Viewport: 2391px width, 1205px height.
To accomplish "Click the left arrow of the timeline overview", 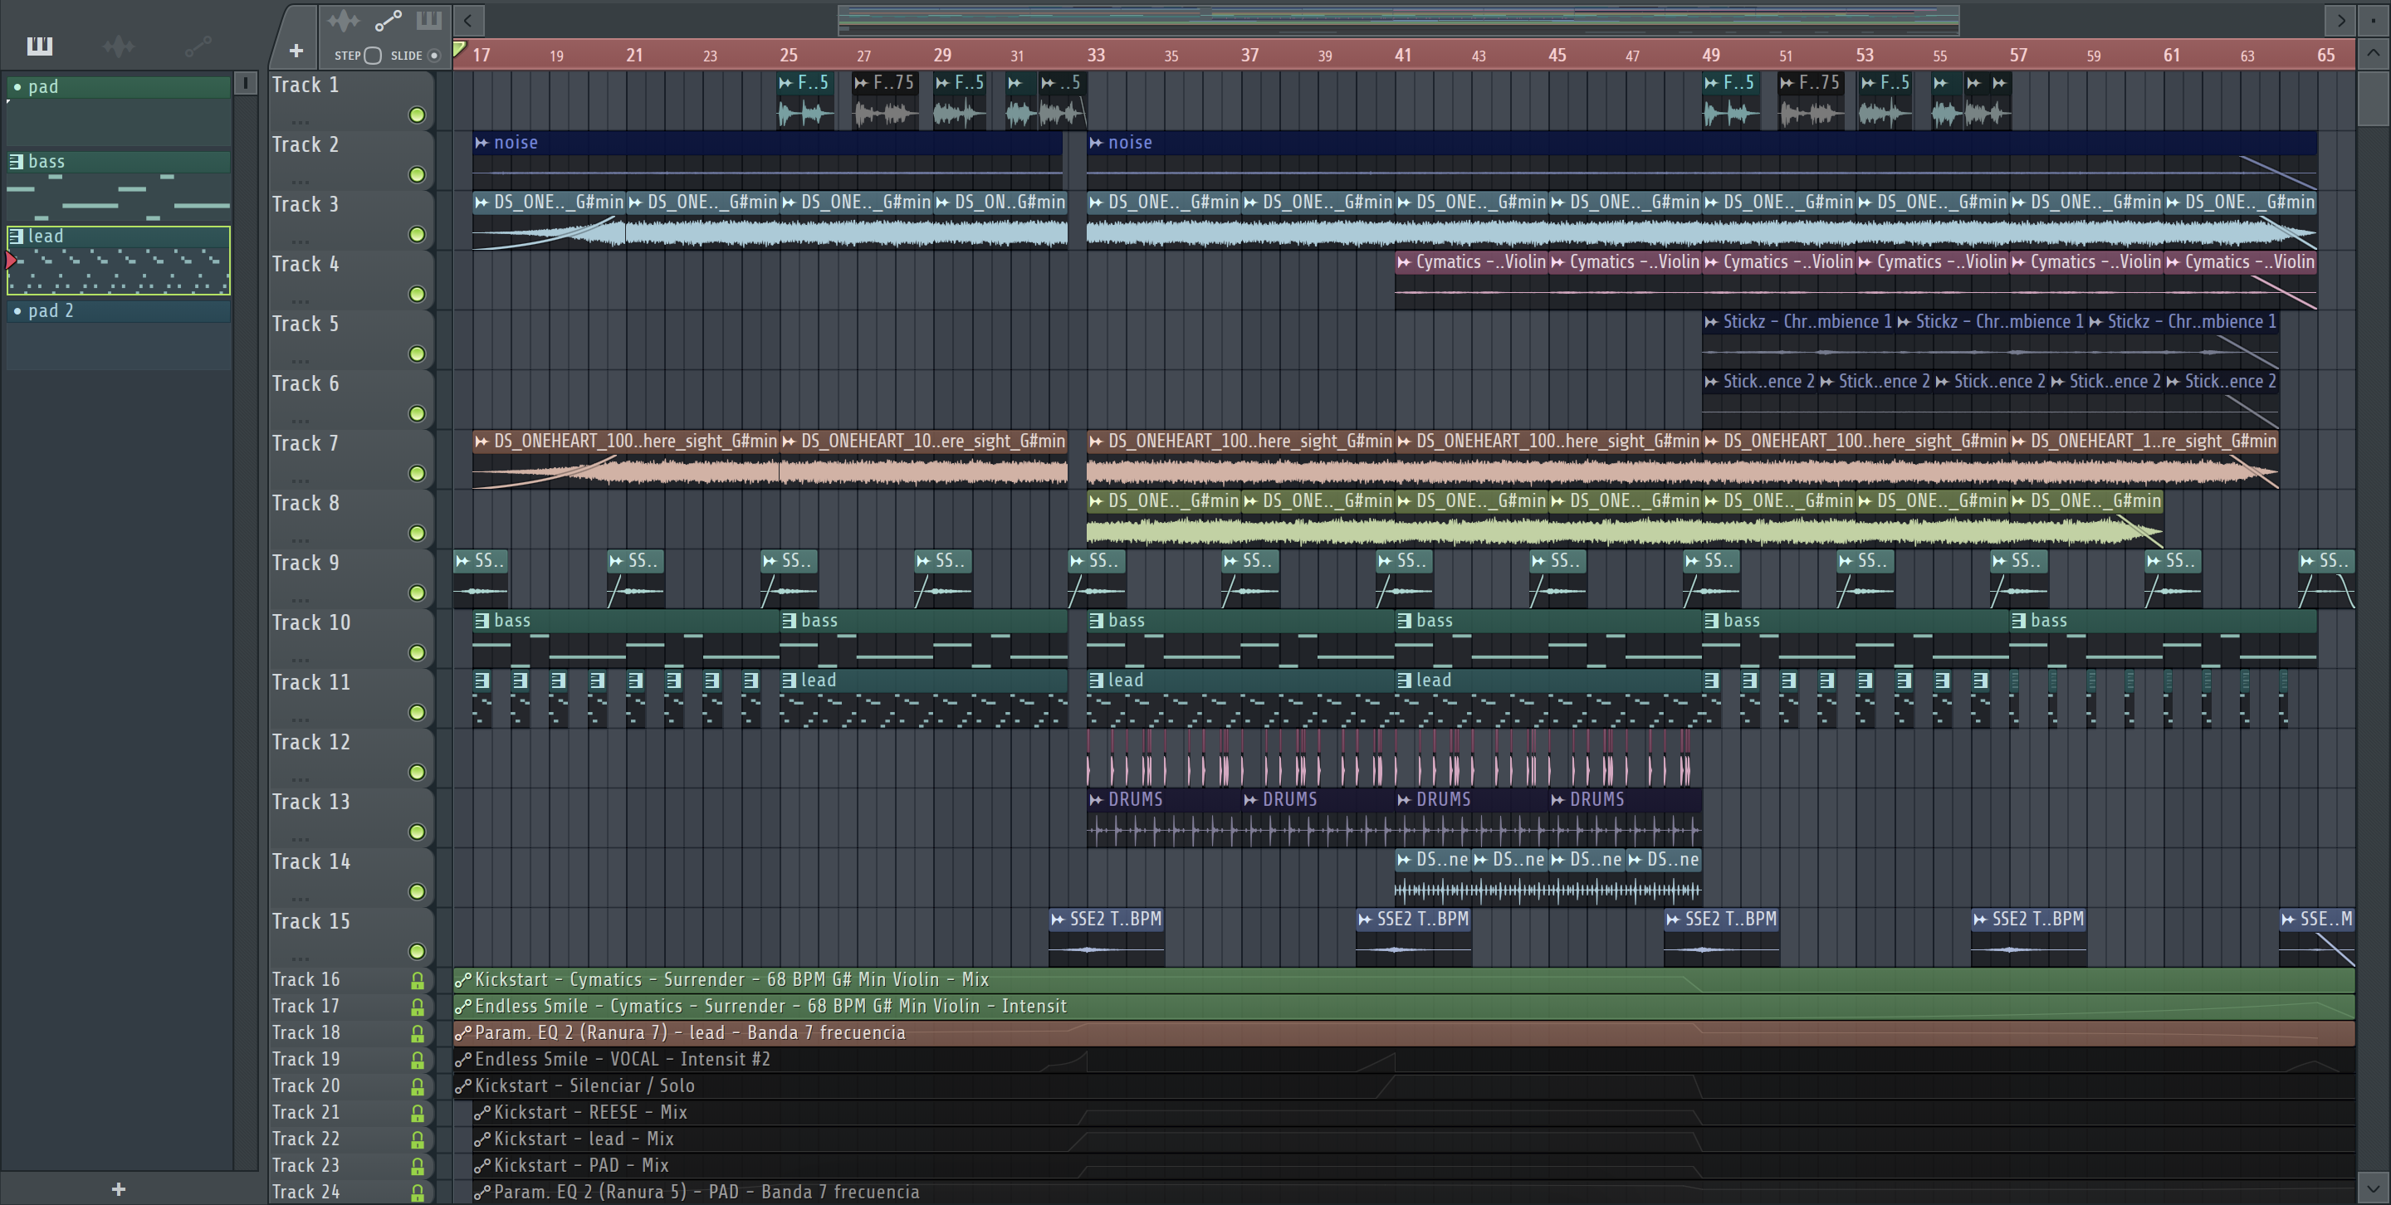I will click(469, 19).
